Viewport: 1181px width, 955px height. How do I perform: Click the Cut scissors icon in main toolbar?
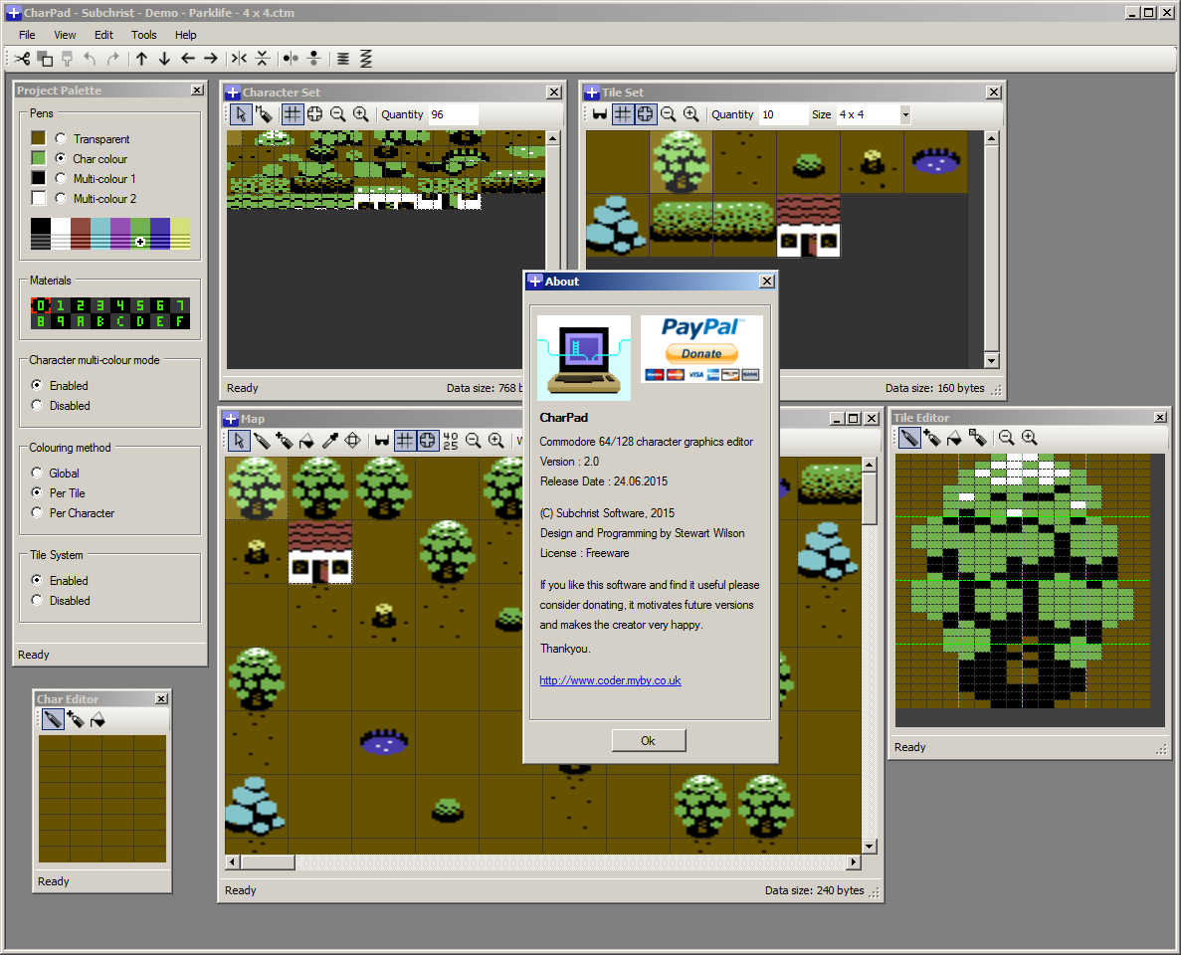(23, 59)
